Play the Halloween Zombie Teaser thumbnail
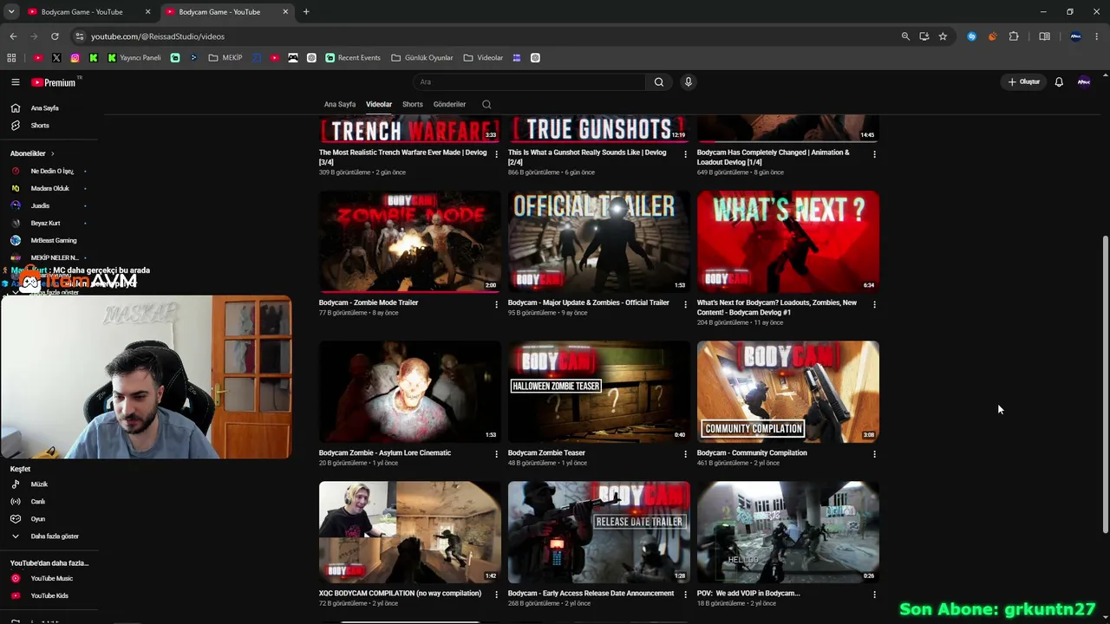Viewport: 1110px width, 624px height. click(x=599, y=392)
